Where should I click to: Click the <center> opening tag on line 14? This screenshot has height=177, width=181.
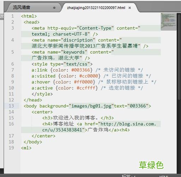(42, 112)
